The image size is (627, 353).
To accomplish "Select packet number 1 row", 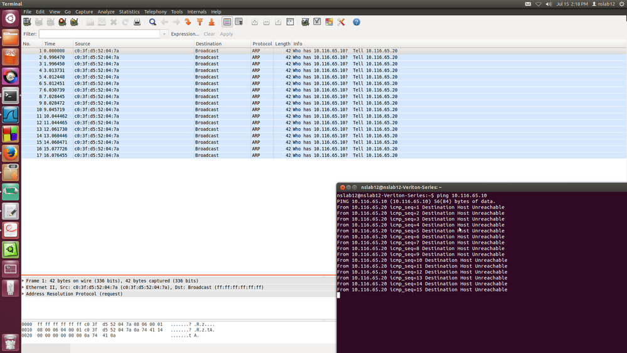I will 324,51.
